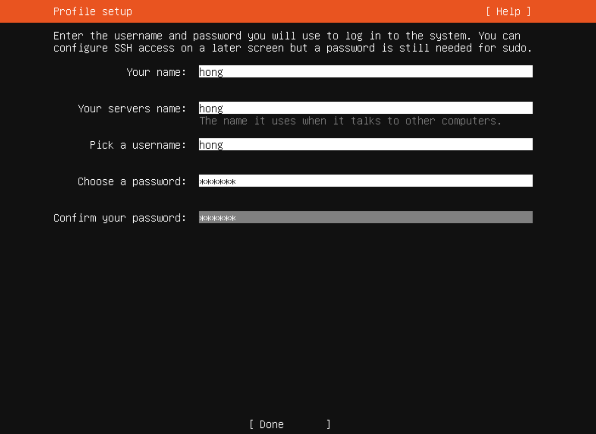Image resolution: width=596 pixels, height=434 pixels.
Task: Click the asterisks in Confirm your password
Action: pyautogui.click(x=218, y=218)
